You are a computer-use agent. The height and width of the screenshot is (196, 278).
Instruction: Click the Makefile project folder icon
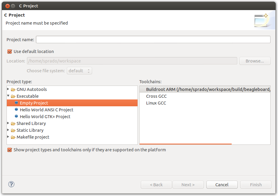tap(13, 137)
